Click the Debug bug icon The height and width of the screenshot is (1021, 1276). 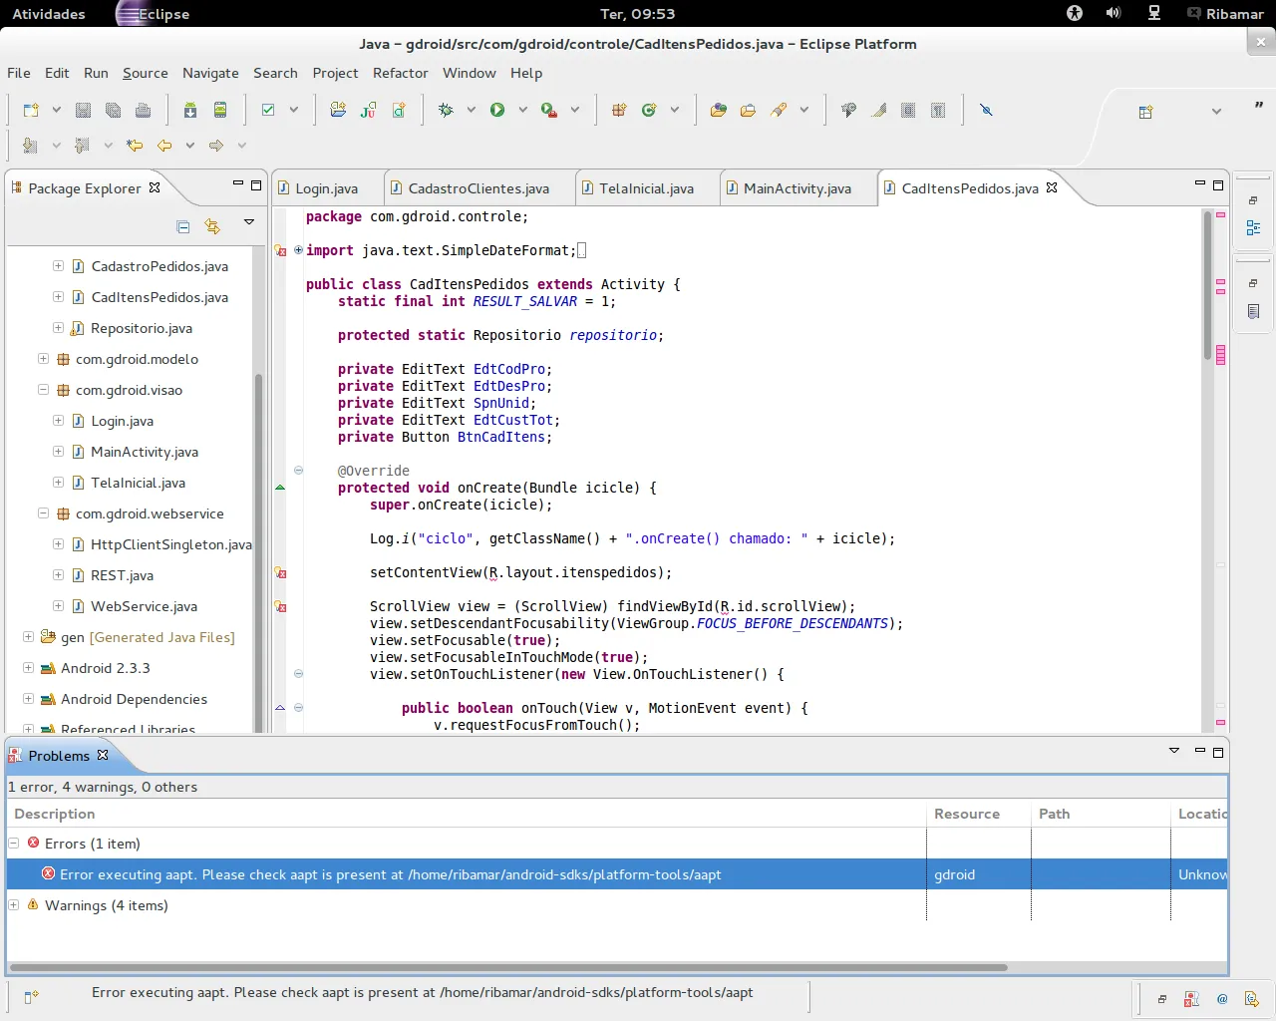(x=446, y=110)
